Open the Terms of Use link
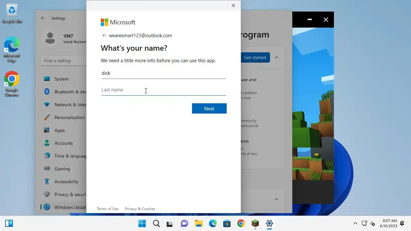 click(108, 209)
